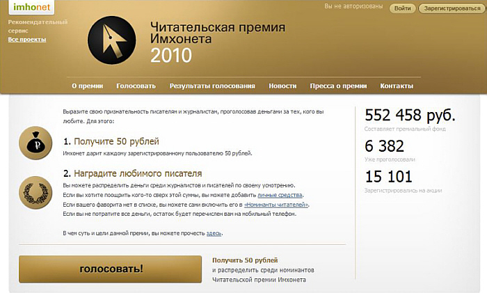Click the '6 382' voters count
Screen dimensions: 487x293
(x=385, y=146)
